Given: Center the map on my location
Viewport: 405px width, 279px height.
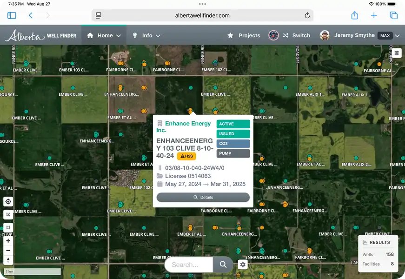Looking at the screenshot, I should [x=8, y=201].
